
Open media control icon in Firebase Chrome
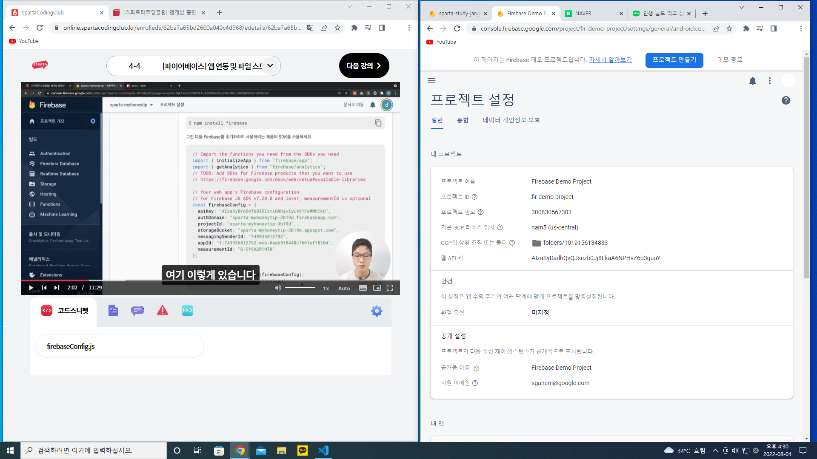760,28
